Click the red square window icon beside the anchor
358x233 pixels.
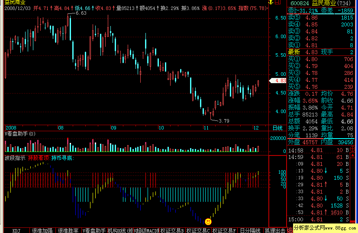278,2
